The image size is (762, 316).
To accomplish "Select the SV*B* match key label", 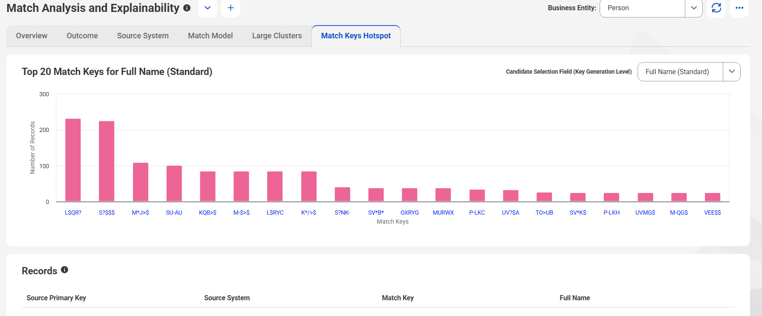I will [376, 213].
